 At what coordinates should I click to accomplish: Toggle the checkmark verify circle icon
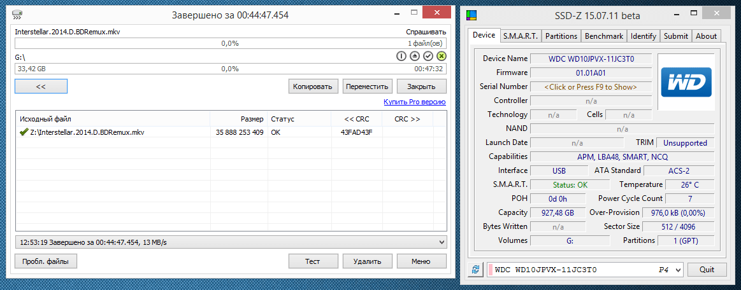tap(428, 57)
